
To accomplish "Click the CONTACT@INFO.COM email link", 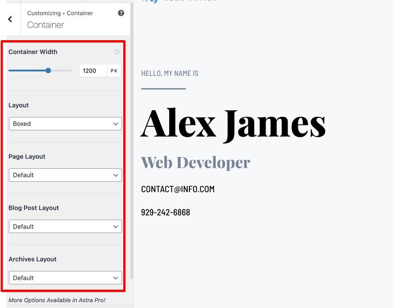I will [x=178, y=189].
